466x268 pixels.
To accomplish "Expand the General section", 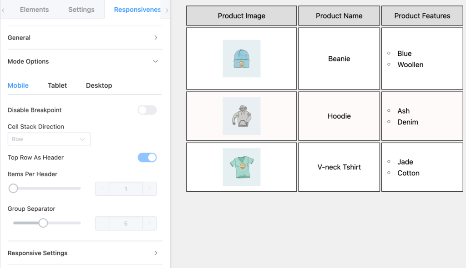I will pos(85,38).
